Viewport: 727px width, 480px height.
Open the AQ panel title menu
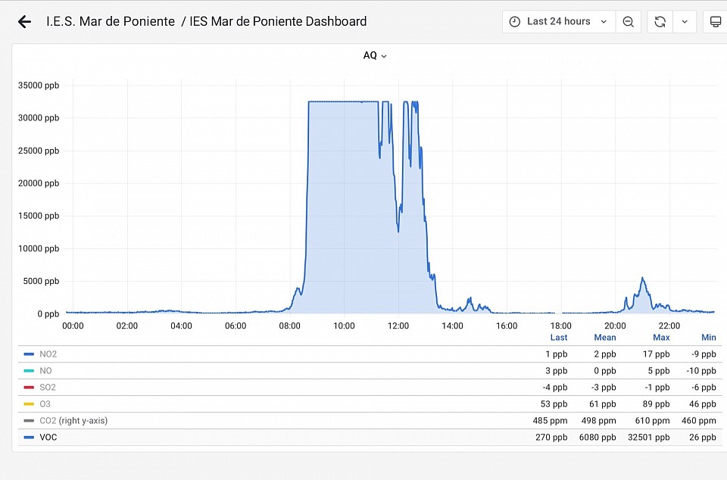(375, 55)
